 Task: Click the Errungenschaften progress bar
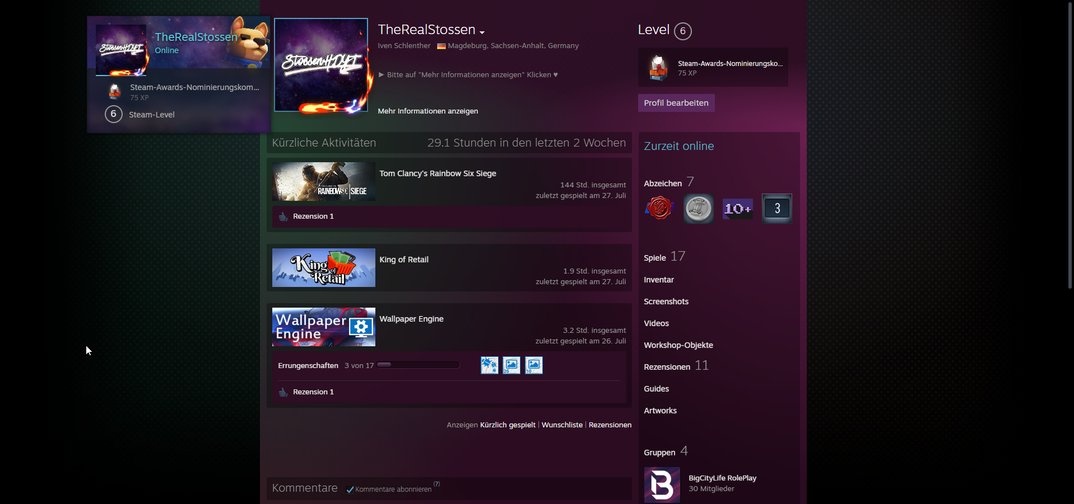tap(418, 365)
